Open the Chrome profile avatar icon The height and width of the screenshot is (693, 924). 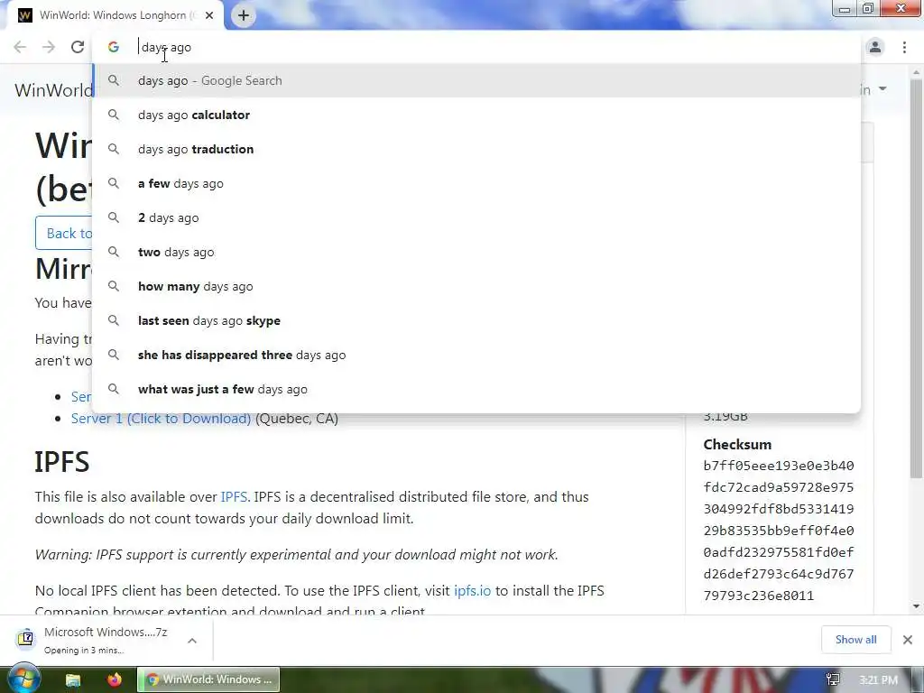[x=875, y=47]
